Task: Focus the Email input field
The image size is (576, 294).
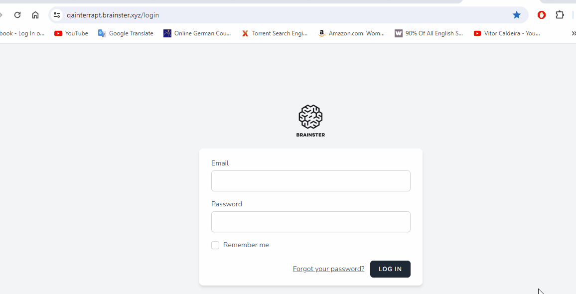Action: point(311,181)
